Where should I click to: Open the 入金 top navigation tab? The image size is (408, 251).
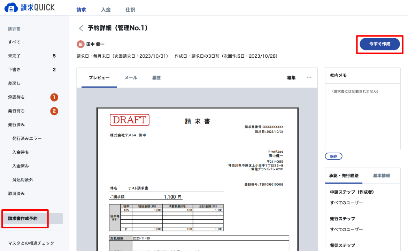pos(106,10)
